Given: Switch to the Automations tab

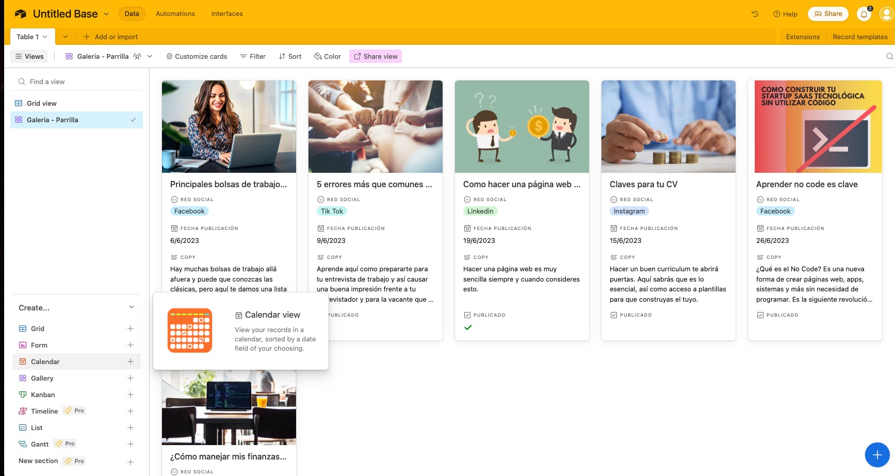Looking at the screenshot, I should click(175, 14).
